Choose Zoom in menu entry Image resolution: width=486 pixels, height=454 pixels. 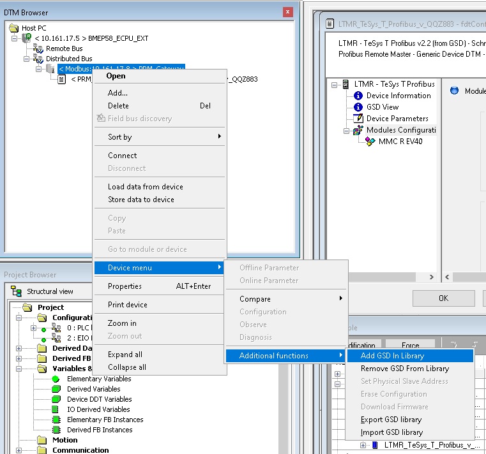[160, 323]
